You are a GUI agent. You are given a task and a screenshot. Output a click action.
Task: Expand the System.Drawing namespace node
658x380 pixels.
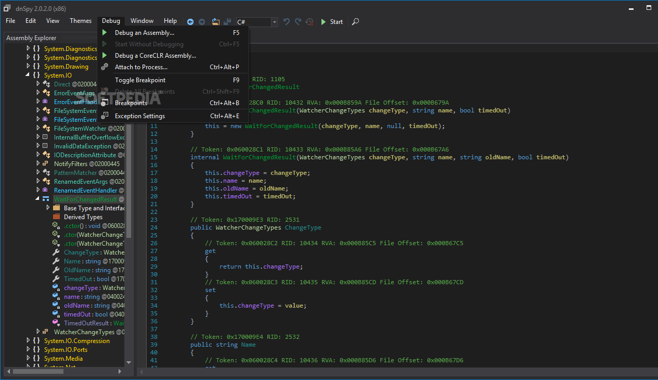tap(28, 67)
